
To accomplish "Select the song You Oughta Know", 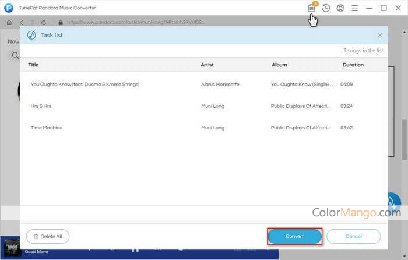I will [x=85, y=85].
